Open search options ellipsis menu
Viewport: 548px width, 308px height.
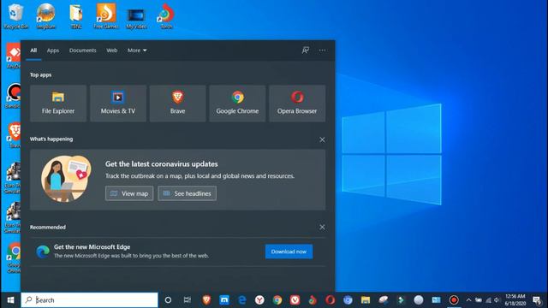click(x=322, y=50)
